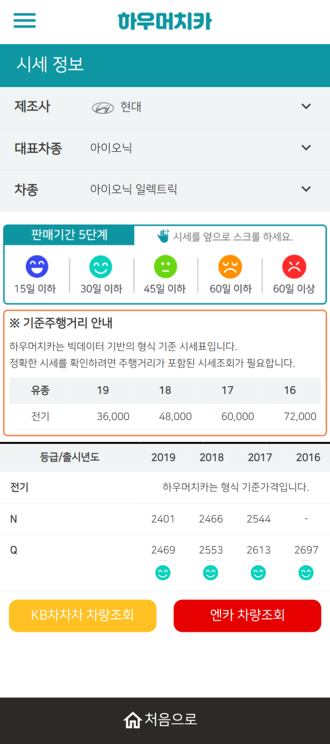Image resolution: width=330 pixels, height=744 pixels.
Task: Click the 전기 fuel type row label
Action: point(20,487)
